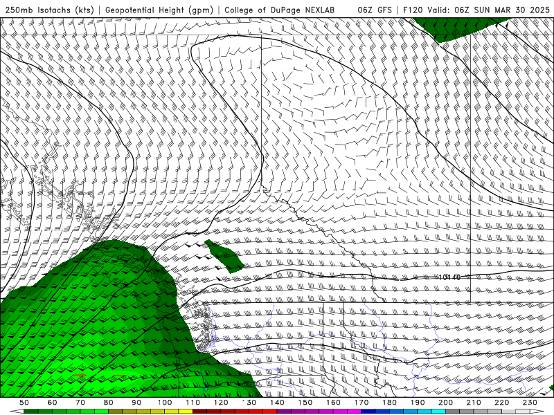Click the 100 label on the color scale
The width and height of the screenshot is (554, 415).
[165, 403]
